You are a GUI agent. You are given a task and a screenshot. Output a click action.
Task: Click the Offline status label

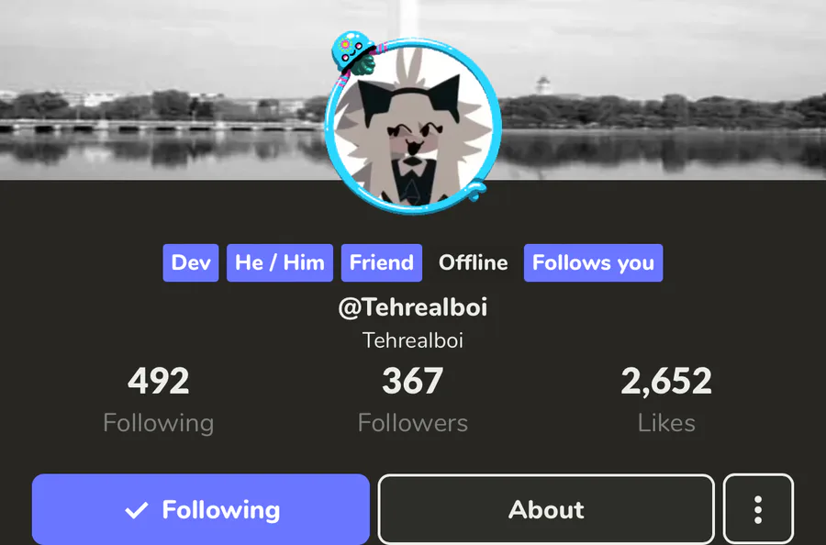473,262
